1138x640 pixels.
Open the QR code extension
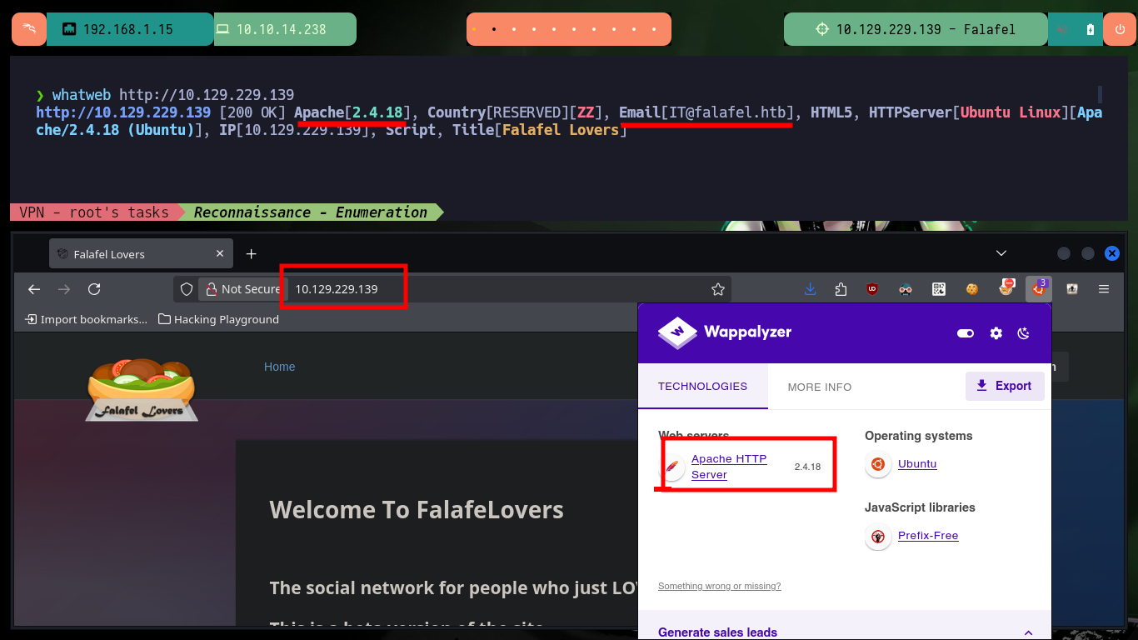pos(939,289)
